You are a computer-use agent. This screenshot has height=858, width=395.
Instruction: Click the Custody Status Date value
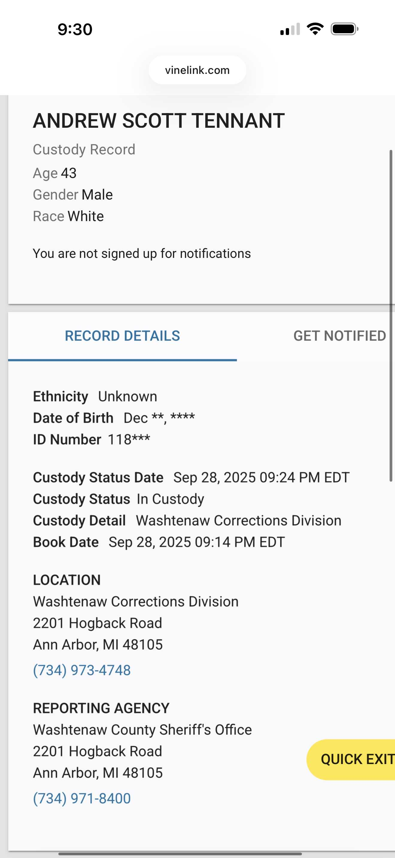pyautogui.click(x=261, y=477)
